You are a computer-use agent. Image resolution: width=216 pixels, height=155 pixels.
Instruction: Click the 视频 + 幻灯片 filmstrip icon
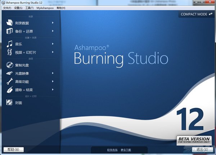click(10, 52)
